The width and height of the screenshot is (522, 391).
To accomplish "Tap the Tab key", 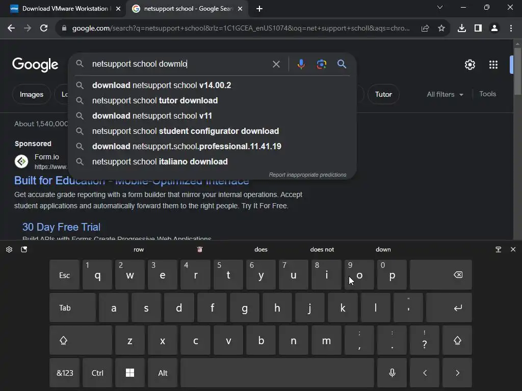I will [x=72, y=308].
